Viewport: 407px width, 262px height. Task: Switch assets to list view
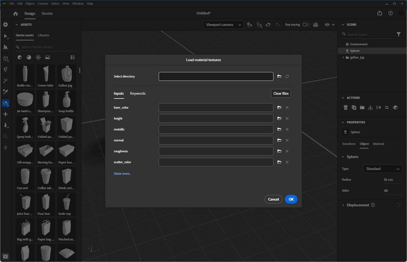click(73, 57)
